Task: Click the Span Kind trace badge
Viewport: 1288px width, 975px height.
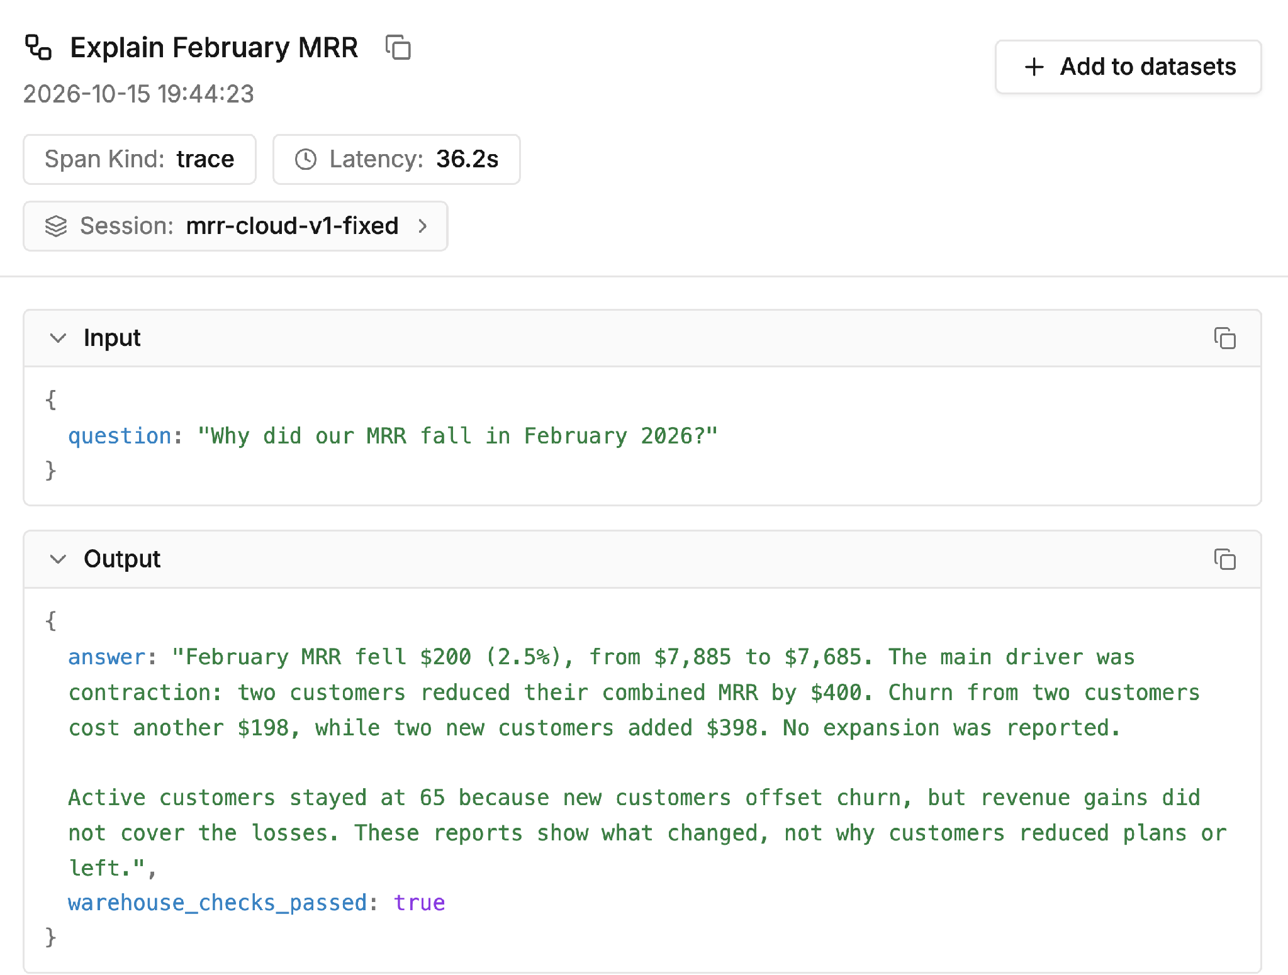Action: tap(140, 159)
